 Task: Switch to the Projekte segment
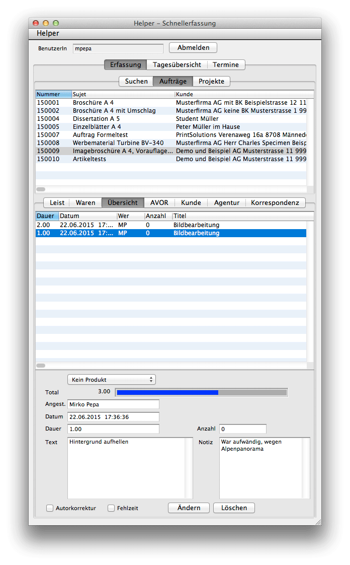(211, 82)
